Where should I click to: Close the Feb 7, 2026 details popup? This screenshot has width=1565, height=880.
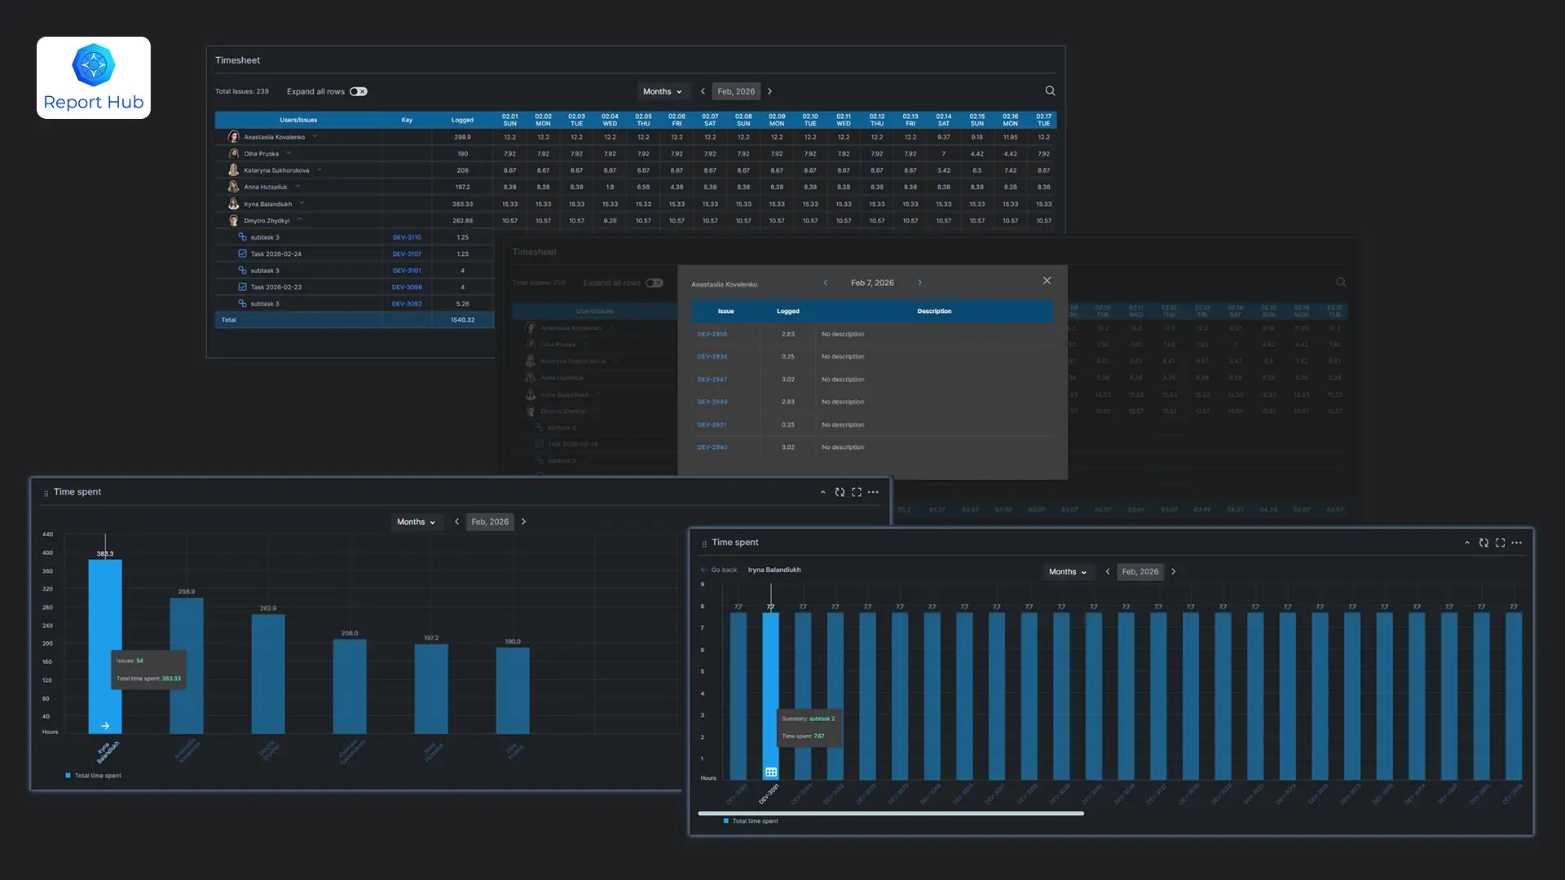[1047, 280]
